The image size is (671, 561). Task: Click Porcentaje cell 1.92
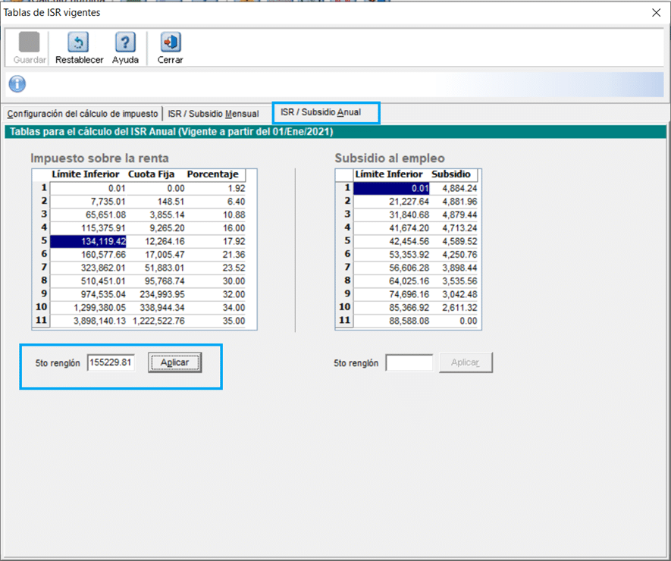tap(215, 188)
